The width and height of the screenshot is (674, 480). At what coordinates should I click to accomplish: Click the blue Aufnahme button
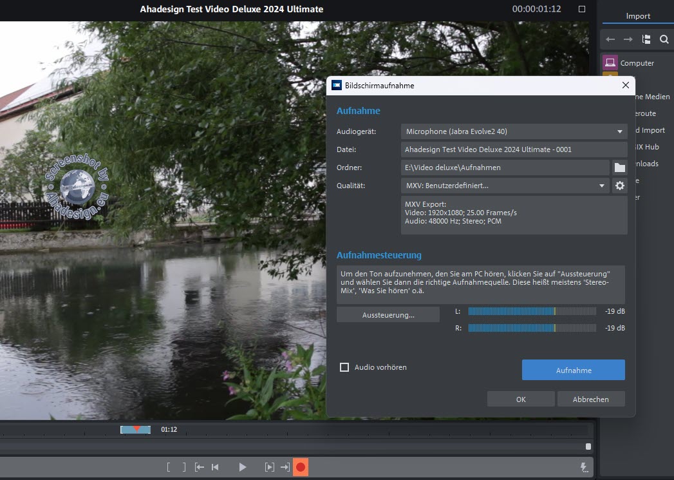click(574, 370)
